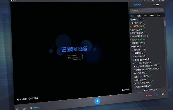Expand the category with (534) items

pyautogui.click(x=137, y=33)
